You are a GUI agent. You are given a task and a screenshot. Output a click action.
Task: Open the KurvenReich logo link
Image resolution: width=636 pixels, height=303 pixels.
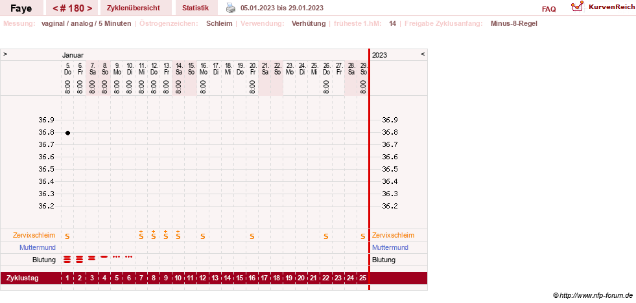click(x=602, y=7)
